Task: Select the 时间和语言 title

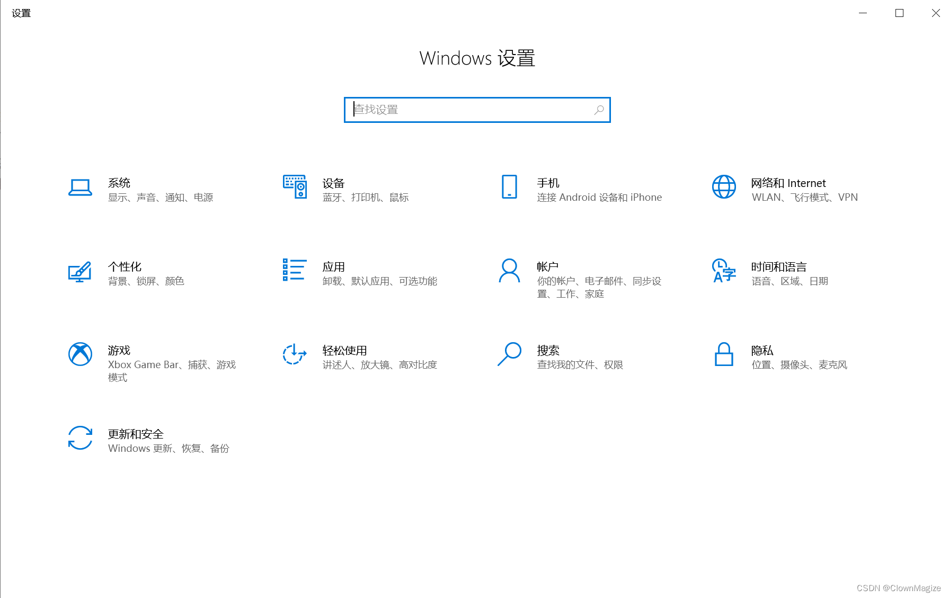Action: pyautogui.click(x=779, y=267)
